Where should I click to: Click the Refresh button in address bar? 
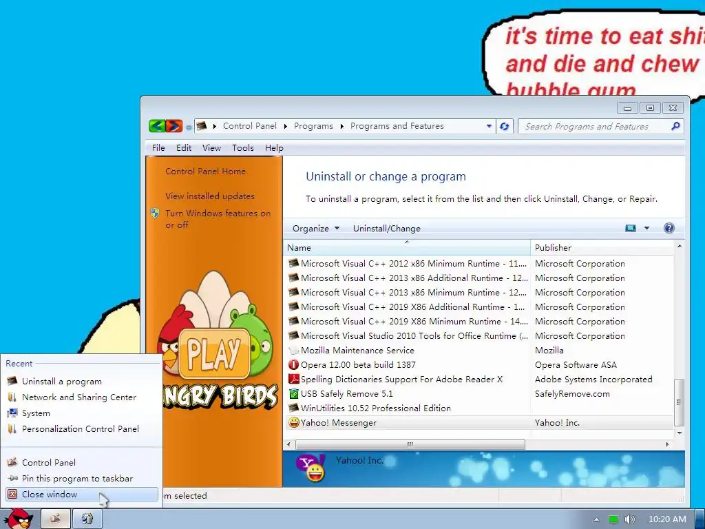tap(505, 127)
